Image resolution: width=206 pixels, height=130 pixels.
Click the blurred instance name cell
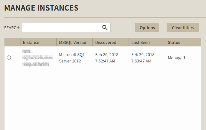point(36,58)
